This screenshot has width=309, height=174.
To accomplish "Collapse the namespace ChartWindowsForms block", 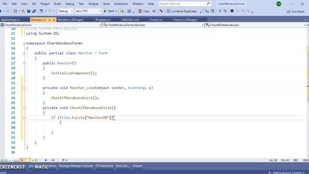I will click(25, 43).
